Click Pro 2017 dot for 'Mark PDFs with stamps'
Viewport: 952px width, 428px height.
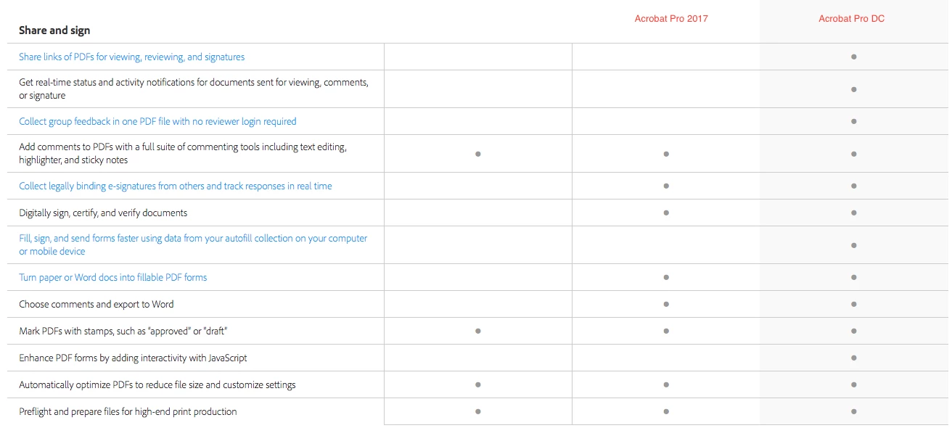pyautogui.click(x=666, y=331)
